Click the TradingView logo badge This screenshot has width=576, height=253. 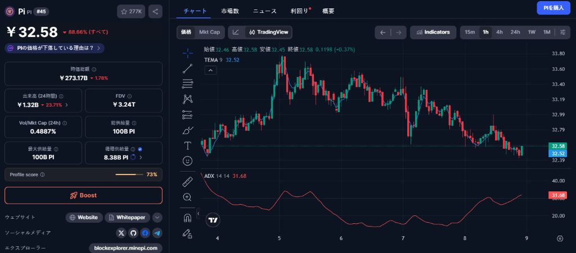pyautogui.click(x=213, y=220)
